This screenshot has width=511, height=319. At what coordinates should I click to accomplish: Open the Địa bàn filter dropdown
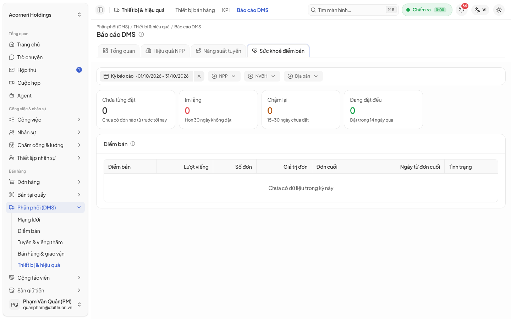coord(303,76)
